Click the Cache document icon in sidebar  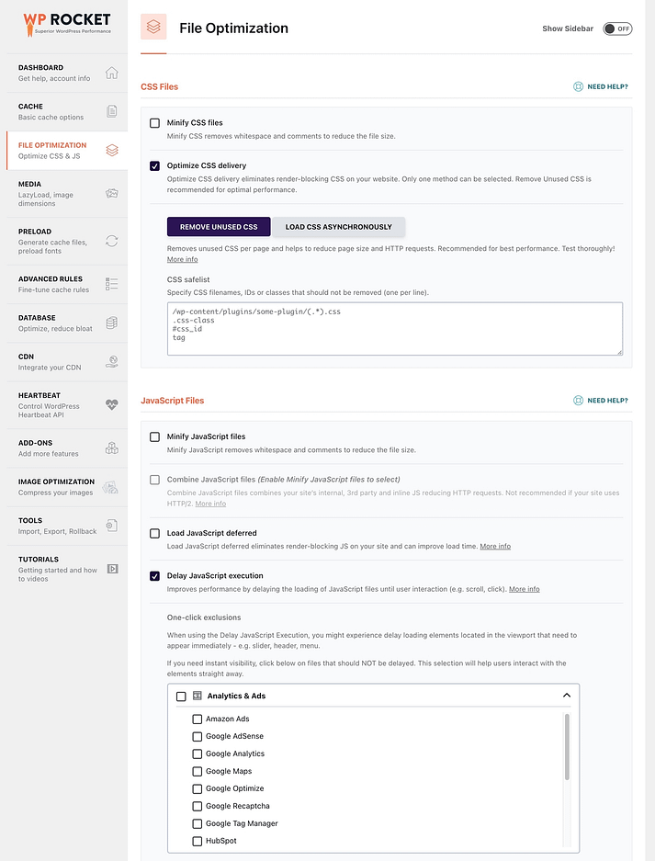[111, 112]
